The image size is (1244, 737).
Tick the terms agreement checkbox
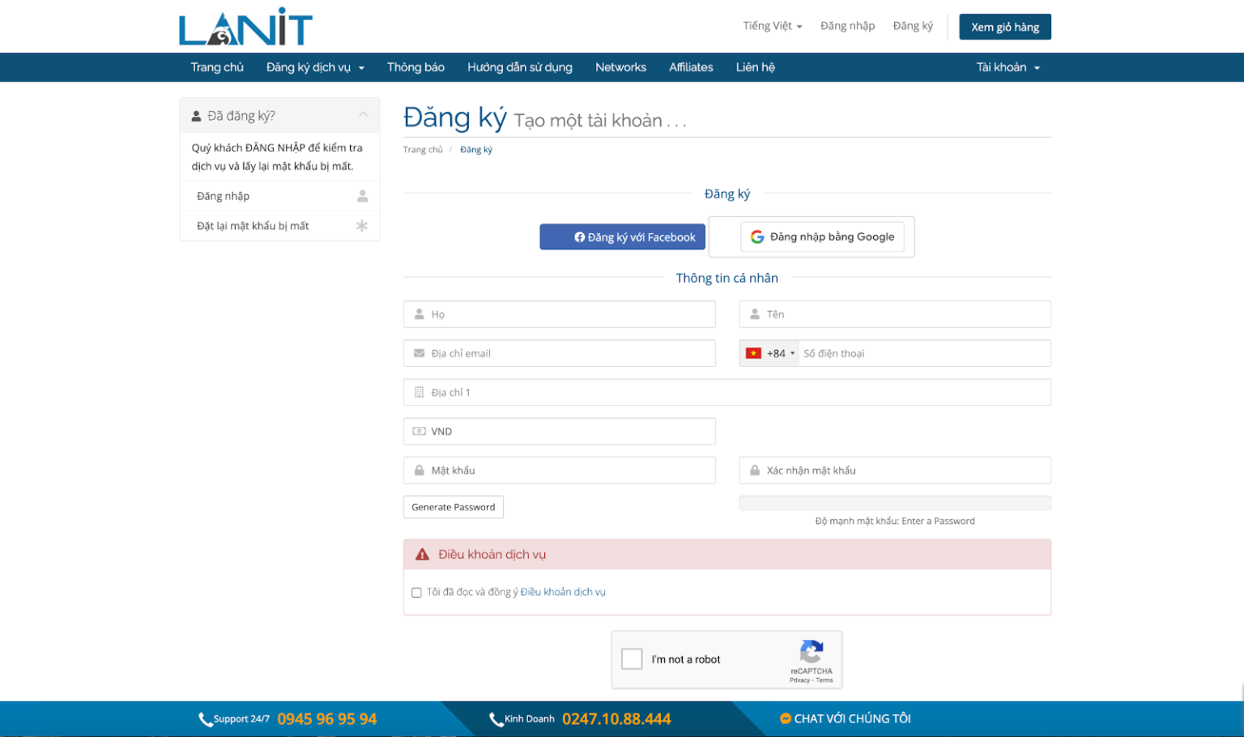tap(416, 593)
